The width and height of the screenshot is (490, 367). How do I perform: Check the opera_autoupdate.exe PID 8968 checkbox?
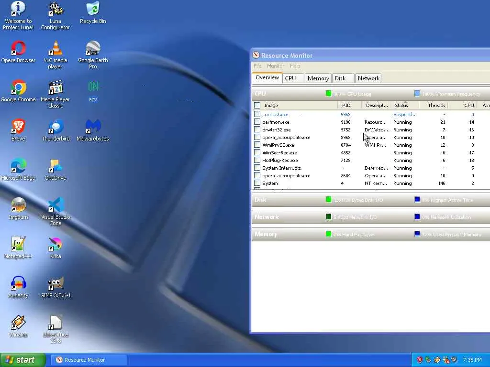[x=257, y=137]
